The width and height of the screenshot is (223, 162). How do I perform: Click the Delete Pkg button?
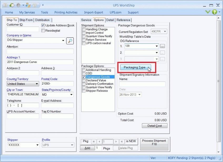tap(125, 148)
